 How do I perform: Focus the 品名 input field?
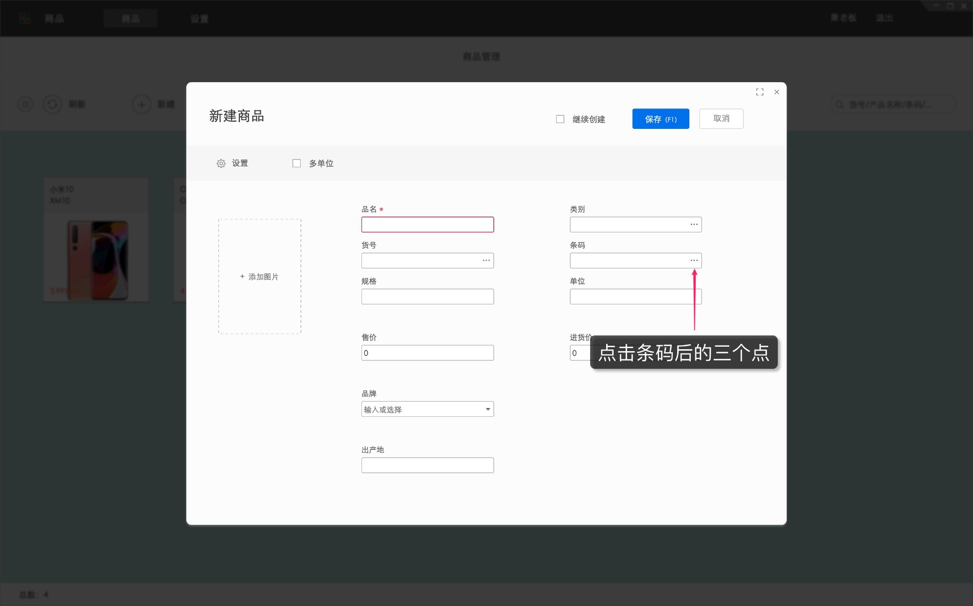[427, 225]
